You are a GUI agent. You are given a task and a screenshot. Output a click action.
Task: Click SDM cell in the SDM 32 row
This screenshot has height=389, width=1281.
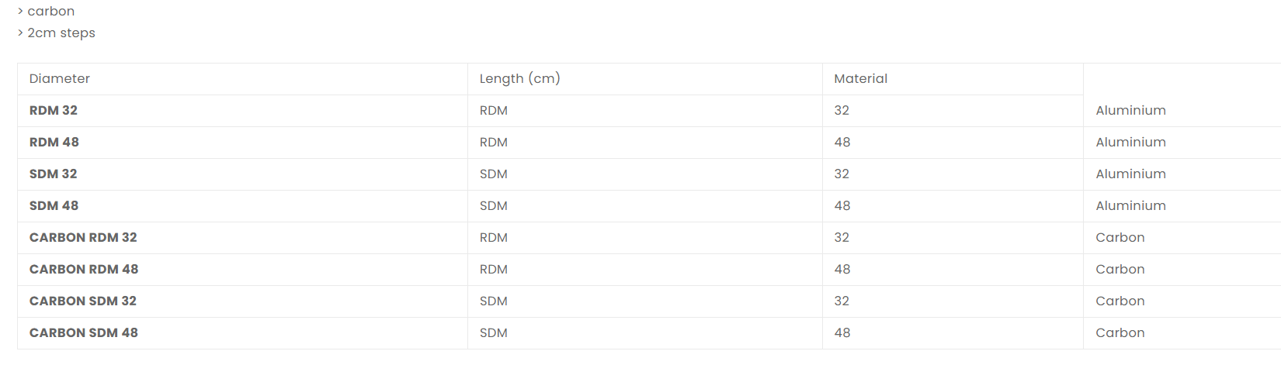point(494,174)
